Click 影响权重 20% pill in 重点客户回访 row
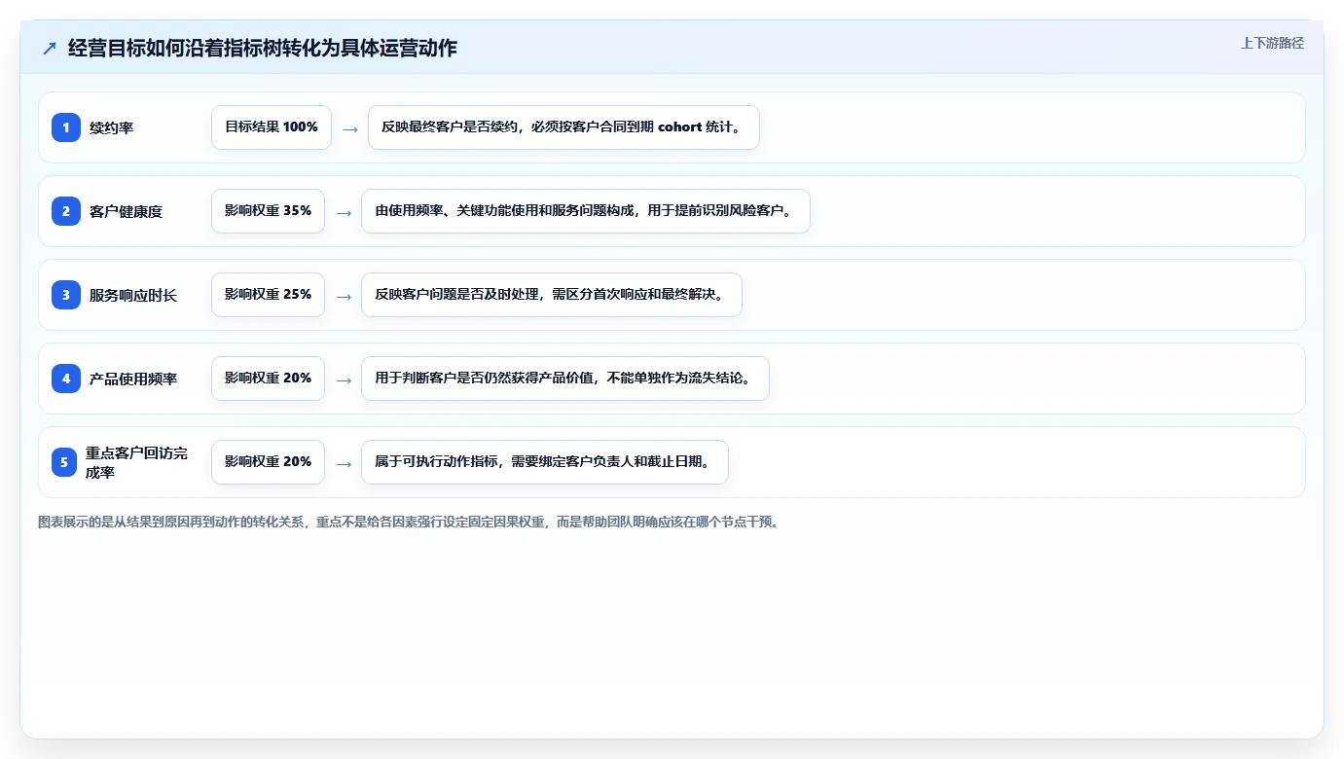 tap(268, 462)
